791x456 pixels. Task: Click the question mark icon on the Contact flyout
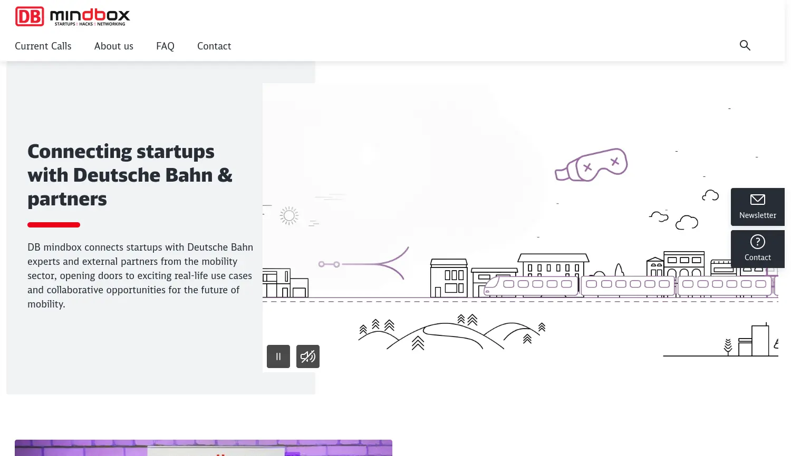pyautogui.click(x=758, y=242)
